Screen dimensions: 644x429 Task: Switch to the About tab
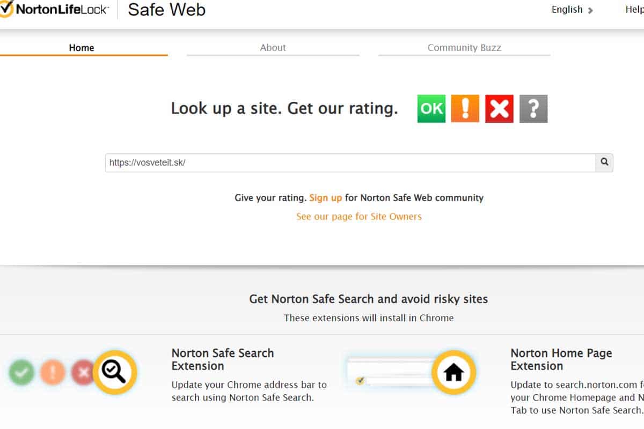tap(273, 48)
